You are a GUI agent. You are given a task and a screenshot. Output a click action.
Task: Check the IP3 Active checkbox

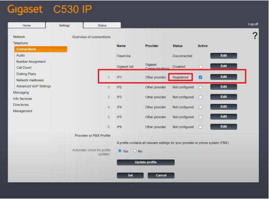click(200, 97)
